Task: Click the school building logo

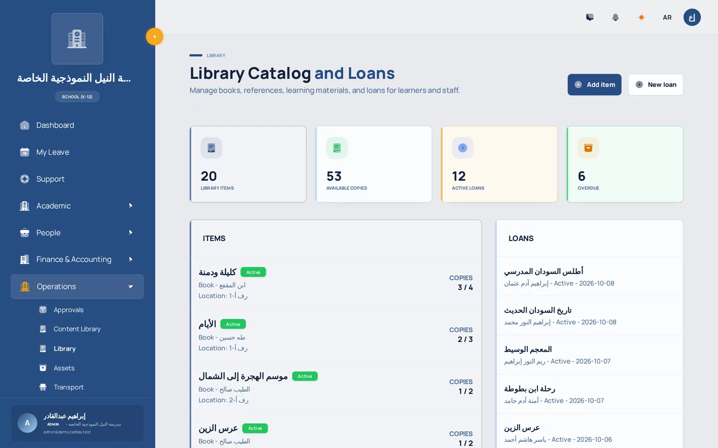Action: pos(77,39)
